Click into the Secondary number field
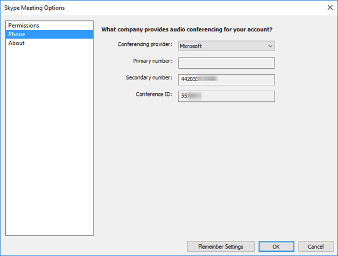 pos(227,79)
